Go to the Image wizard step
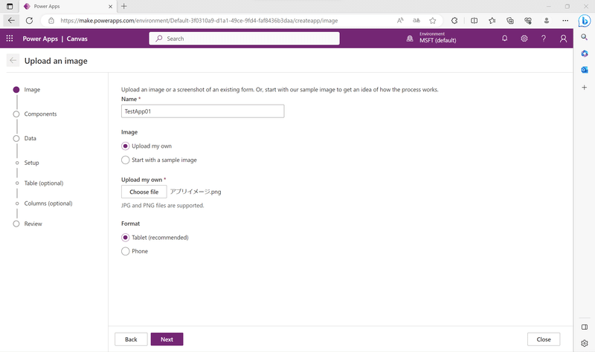The width and height of the screenshot is (595, 352). click(x=32, y=90)
